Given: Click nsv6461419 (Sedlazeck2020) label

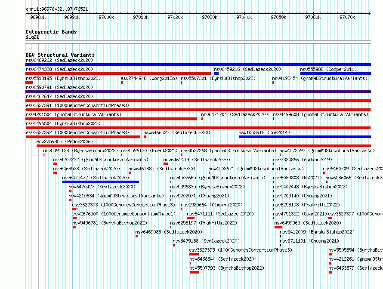Looking at the screenshot, I should click(x=197, y=160).
